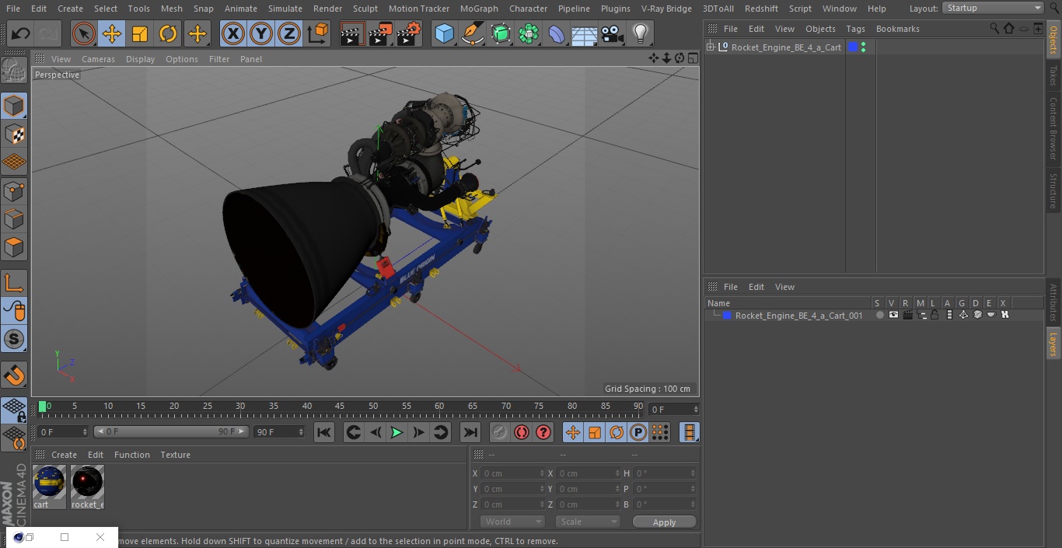Open the MoGraph menu

pyautogui.click(x=479, y=9)
